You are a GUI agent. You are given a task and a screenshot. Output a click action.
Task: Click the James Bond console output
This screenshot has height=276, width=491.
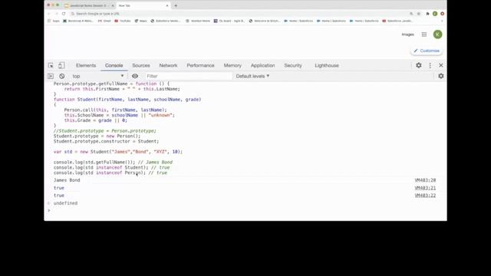(x=67, y=180)
